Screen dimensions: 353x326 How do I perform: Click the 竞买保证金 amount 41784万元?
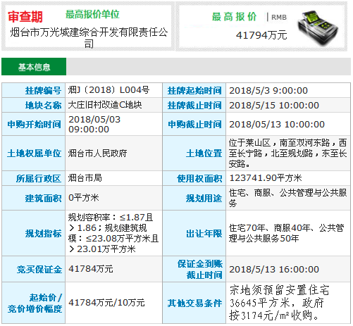(x=91, y=269)
